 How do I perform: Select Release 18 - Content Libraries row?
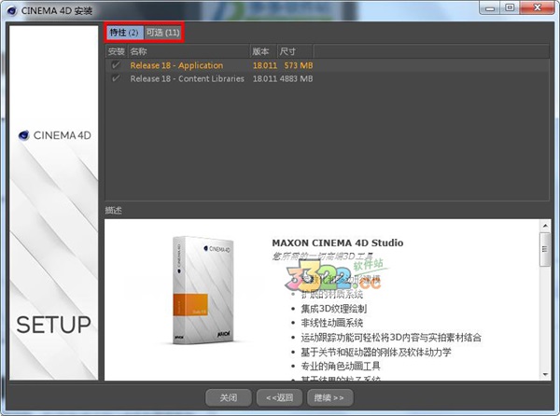point(328,78)
